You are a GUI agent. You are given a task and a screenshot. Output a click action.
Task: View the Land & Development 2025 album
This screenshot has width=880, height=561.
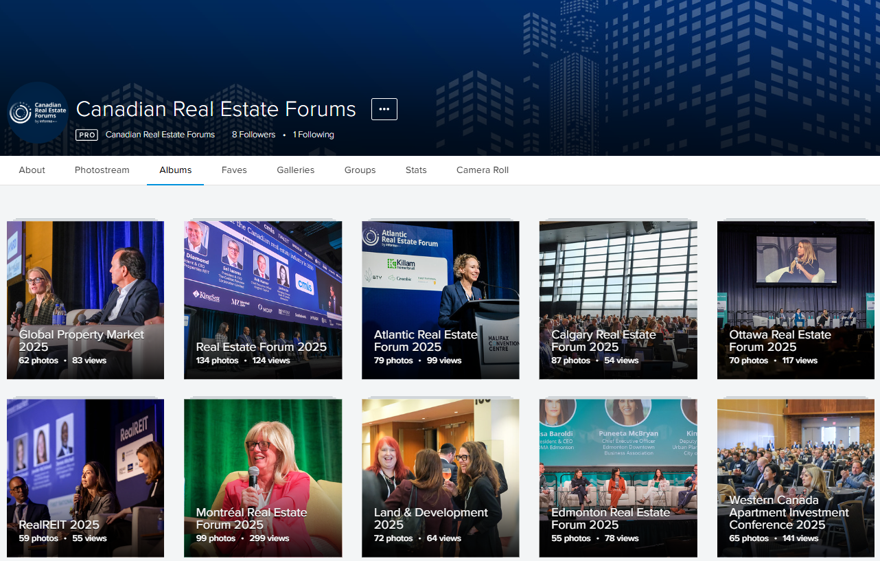(441, 478)
